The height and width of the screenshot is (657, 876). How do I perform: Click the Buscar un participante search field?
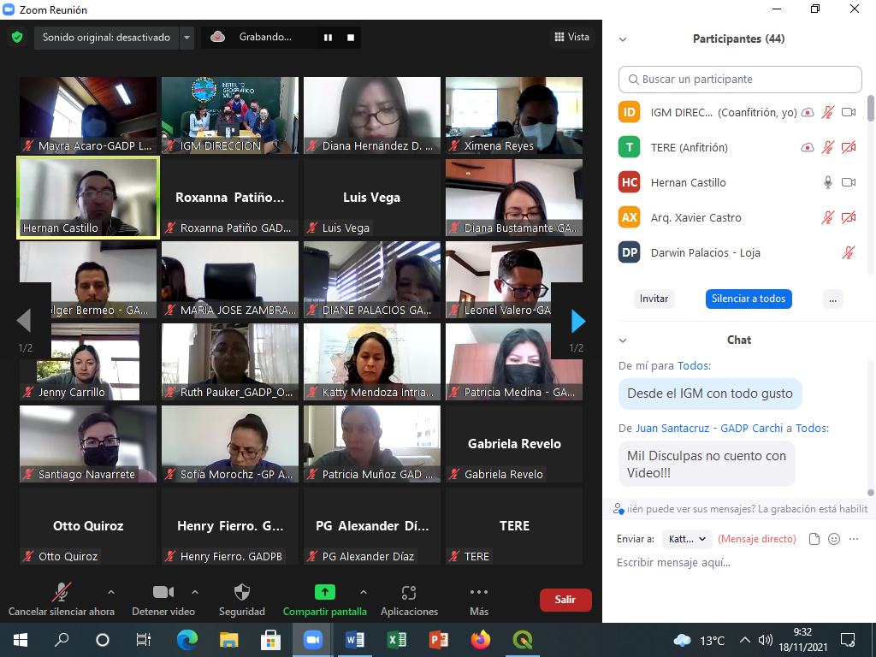point(740,80)
